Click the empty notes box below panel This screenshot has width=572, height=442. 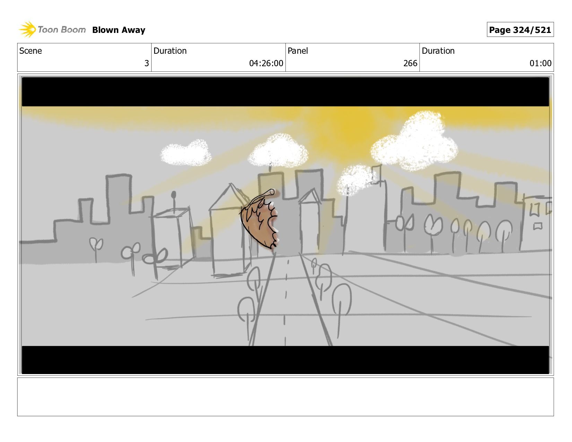point(285,397)
